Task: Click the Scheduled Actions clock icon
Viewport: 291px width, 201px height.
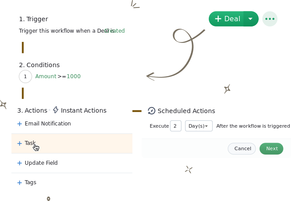Action: point(151,111)
